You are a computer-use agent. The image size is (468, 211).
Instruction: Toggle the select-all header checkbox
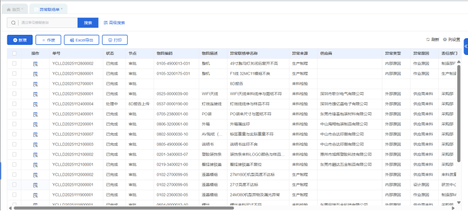(14, 53)
